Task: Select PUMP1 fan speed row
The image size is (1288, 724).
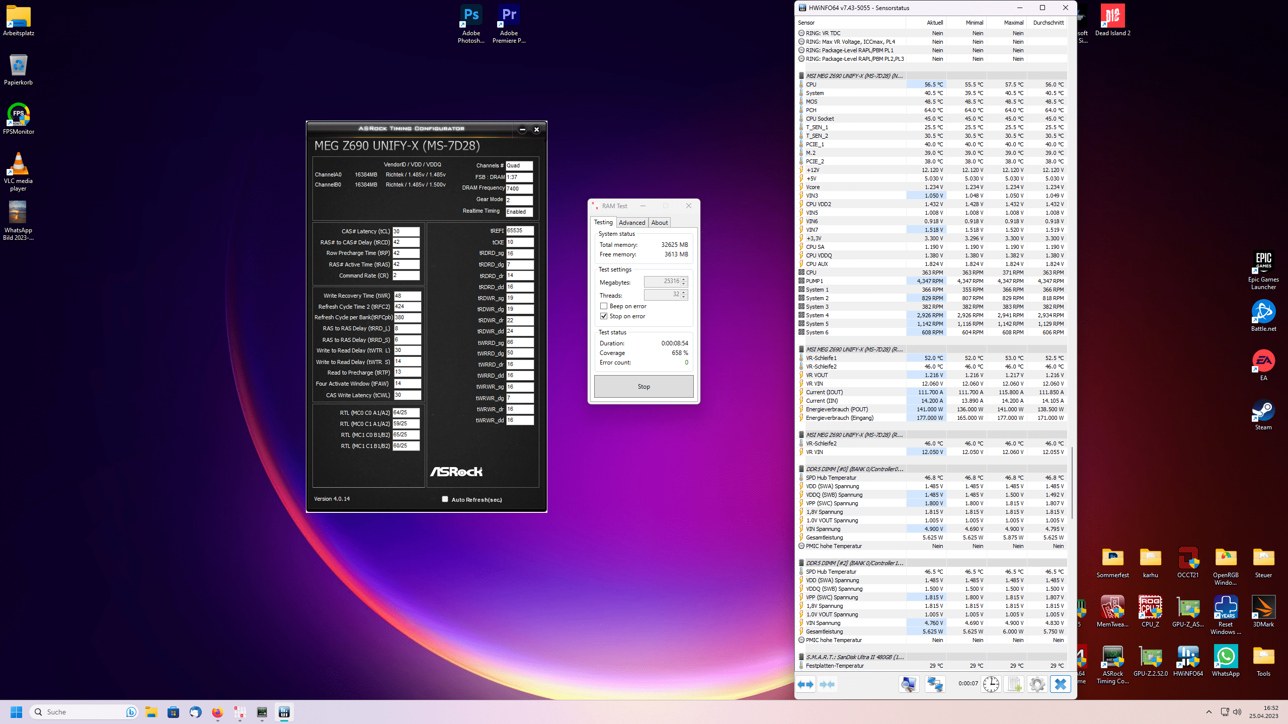Action: tap(931, 281)
